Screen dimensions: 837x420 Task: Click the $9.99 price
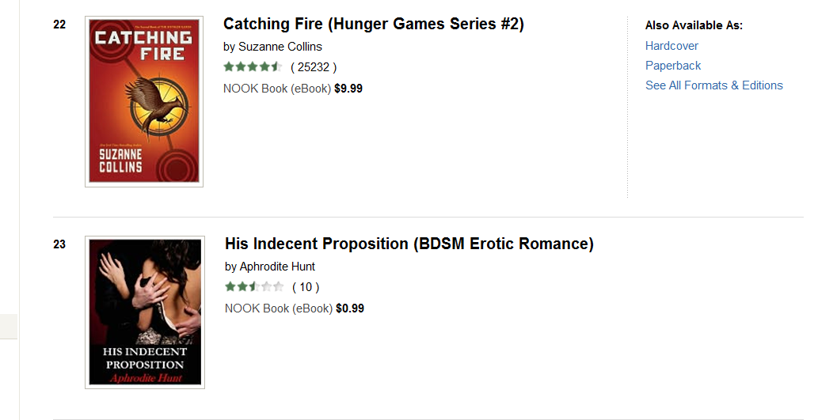click(348, 89)
